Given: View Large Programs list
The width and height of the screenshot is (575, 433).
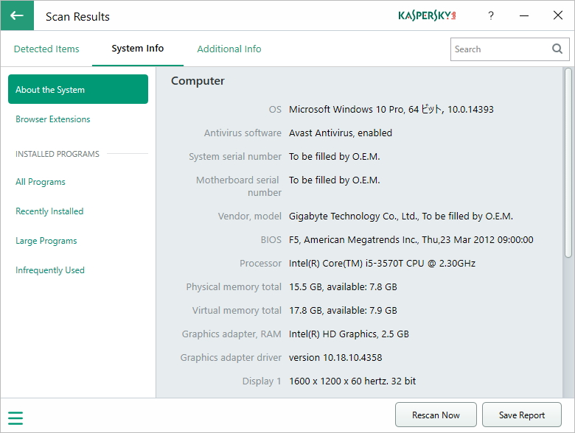Looking at the screenshot, I should pos(46,241).
